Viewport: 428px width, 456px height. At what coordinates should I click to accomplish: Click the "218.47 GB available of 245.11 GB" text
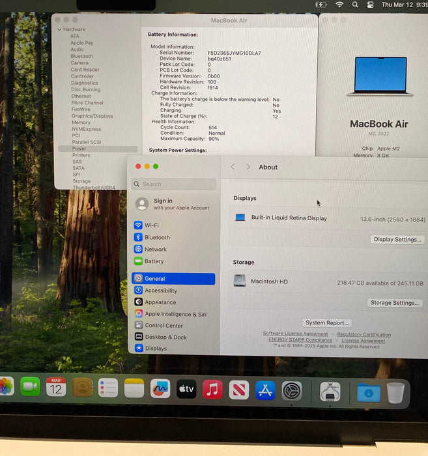click(380, 283)
